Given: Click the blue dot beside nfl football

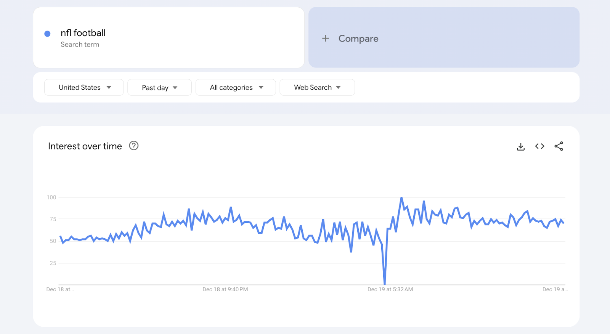Looking at the screenshot, I should (x=48, y=34).
